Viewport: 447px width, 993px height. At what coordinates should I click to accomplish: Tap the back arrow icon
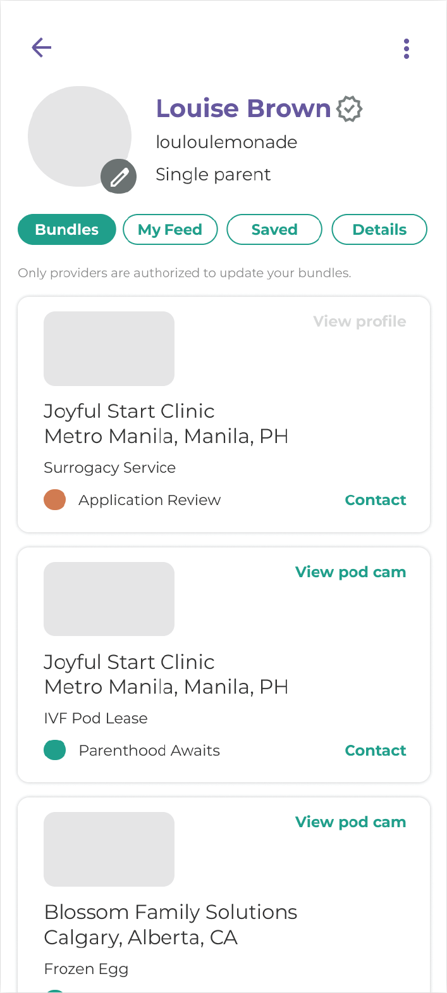coord(42,47)
